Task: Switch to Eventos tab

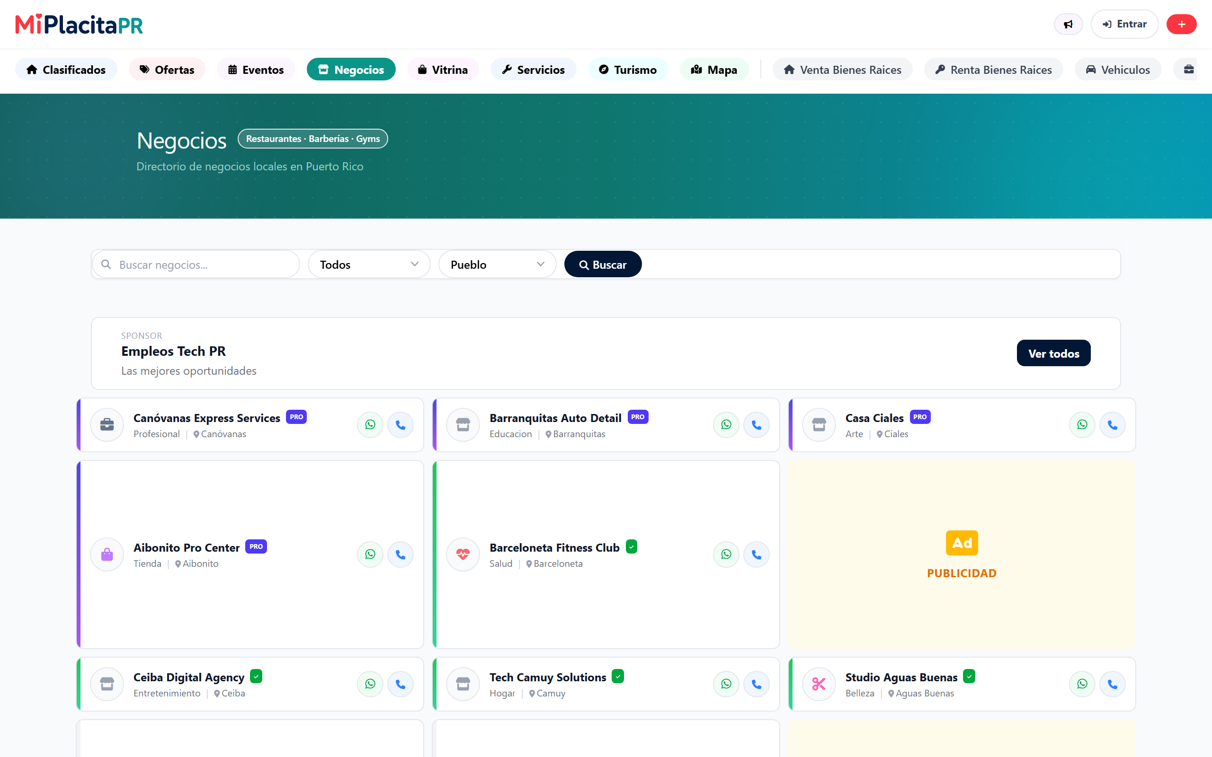Action: [x=256, y=70]
